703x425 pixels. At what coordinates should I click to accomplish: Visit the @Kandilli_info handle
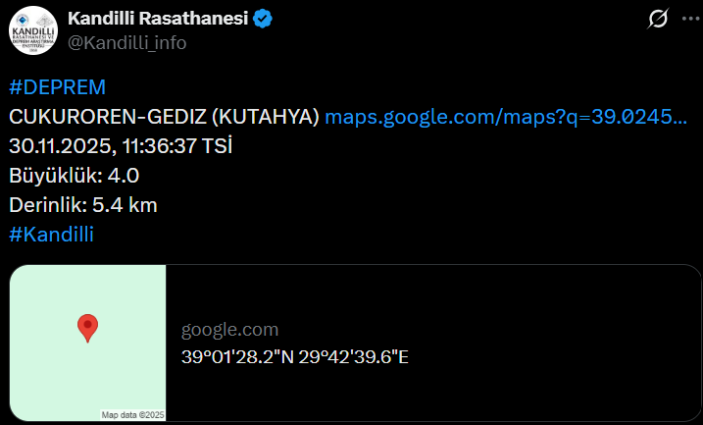(126, 42)
